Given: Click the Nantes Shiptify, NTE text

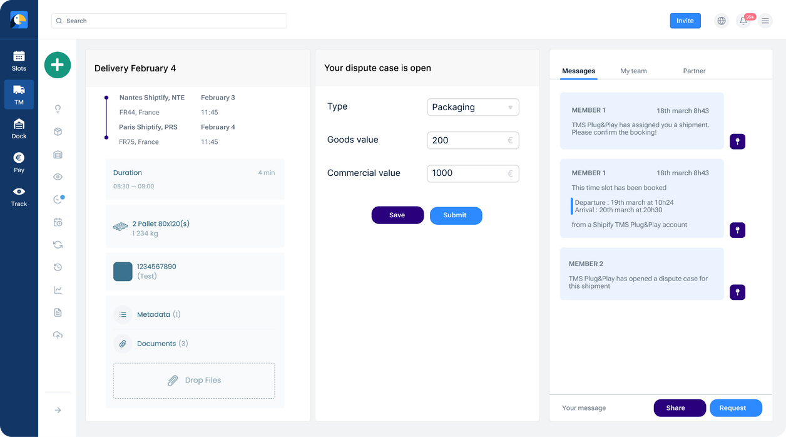Looking at the screenshot, I should [152, 98].
